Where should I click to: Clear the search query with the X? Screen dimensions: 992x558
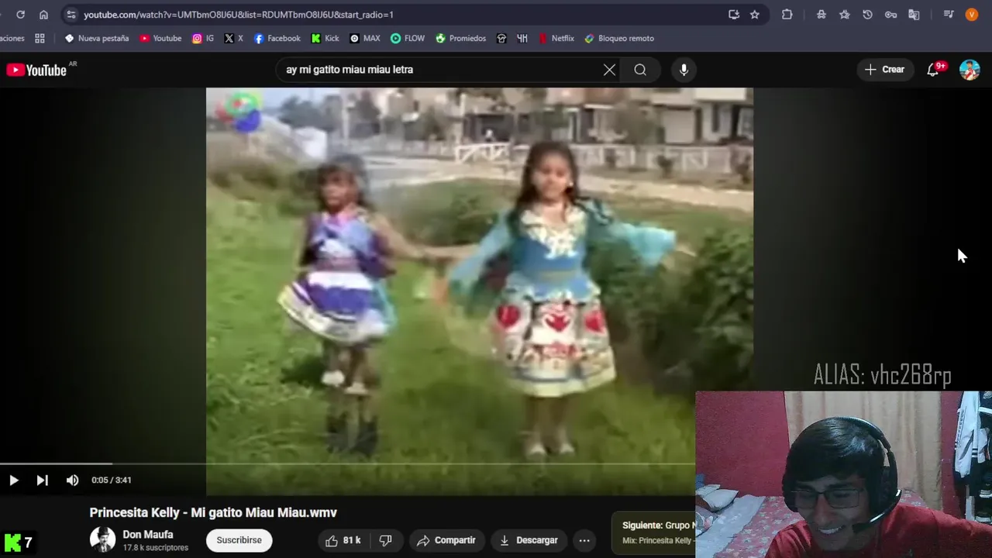(x=609, y=70)
